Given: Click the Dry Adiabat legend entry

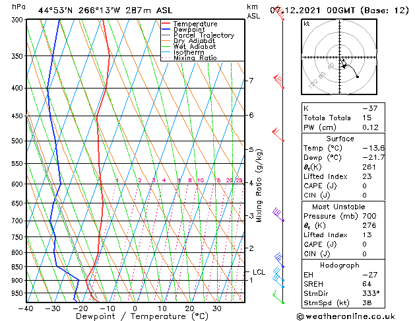Looking at the screenshot, I should click(x=189, y=41).
